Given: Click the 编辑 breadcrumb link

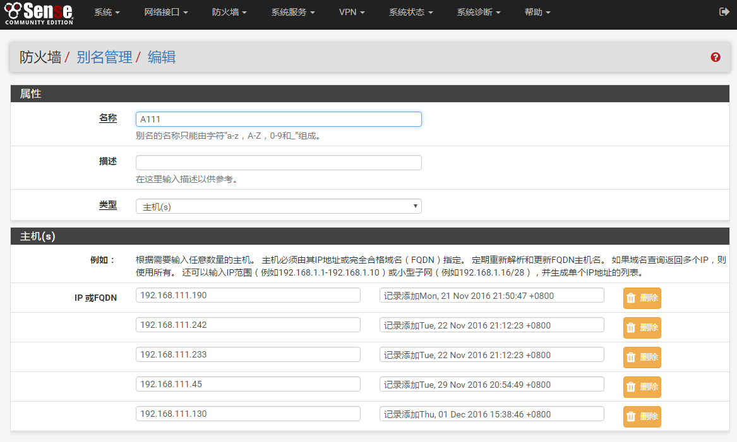Looking at the screenshot, I should 162,57.
